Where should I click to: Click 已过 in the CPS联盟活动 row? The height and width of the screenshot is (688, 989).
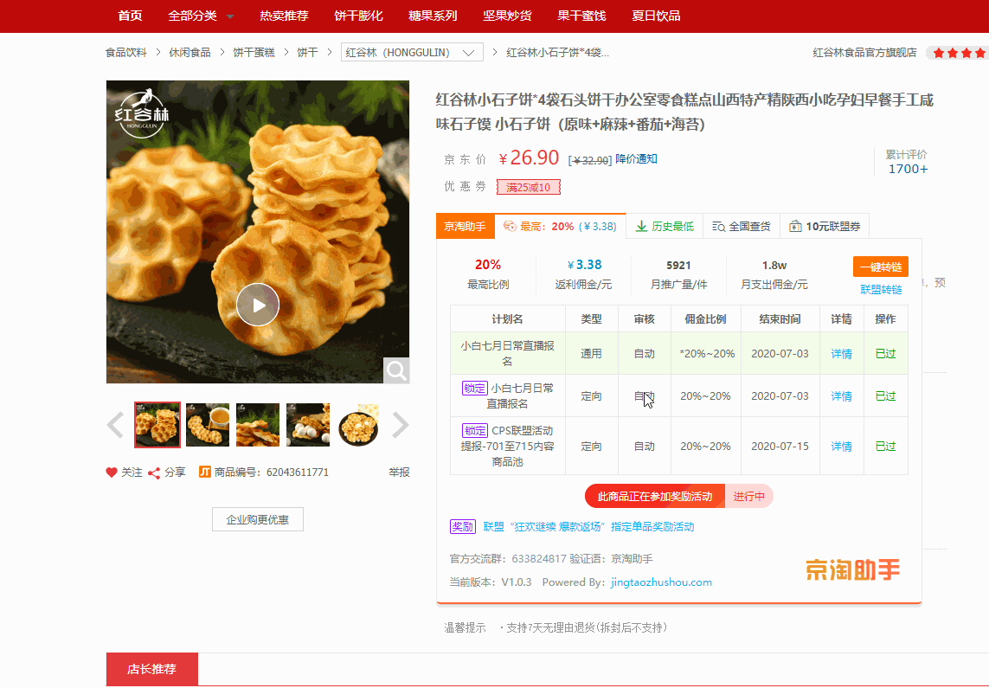click(x=885, y=446)
